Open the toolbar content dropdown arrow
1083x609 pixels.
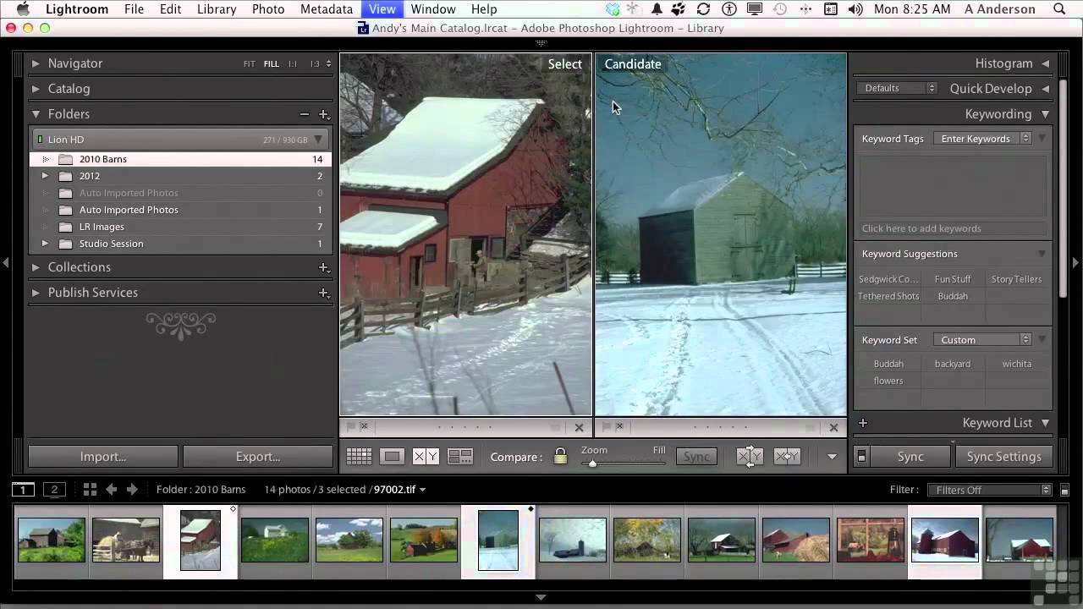click(832, 457)
